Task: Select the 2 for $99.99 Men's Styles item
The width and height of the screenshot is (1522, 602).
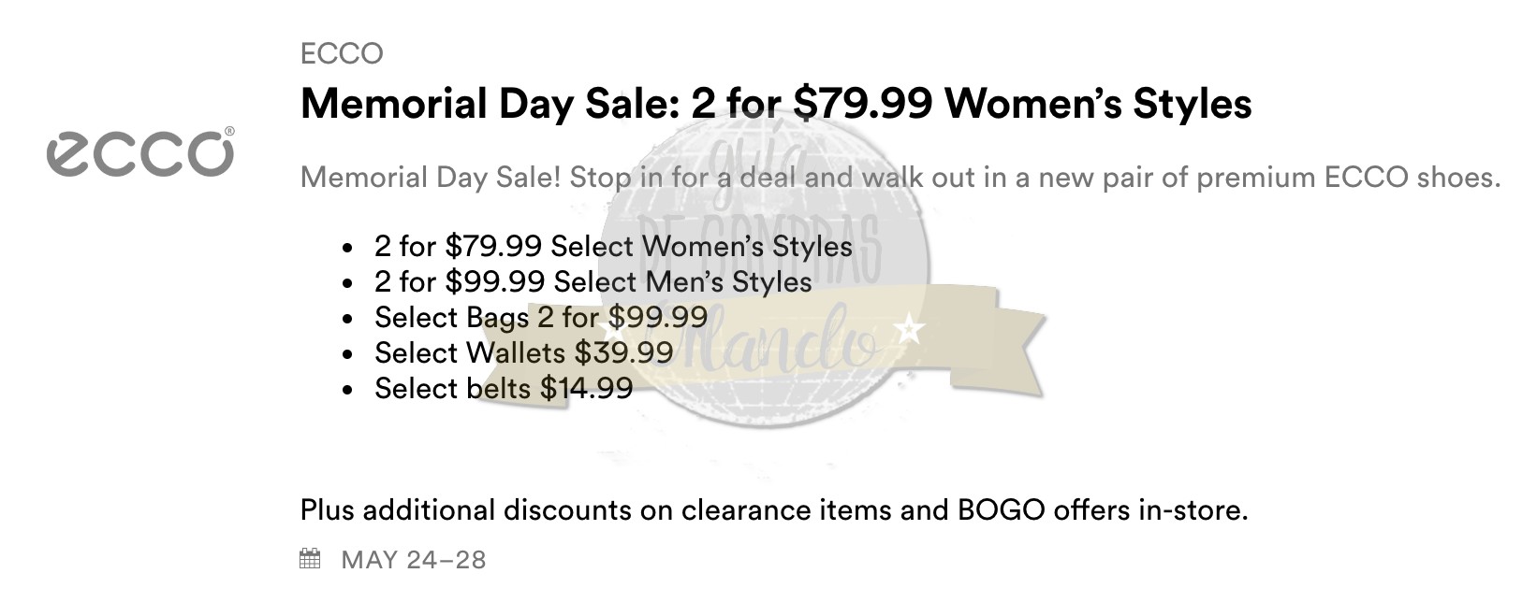Action: tap(593, 281)
